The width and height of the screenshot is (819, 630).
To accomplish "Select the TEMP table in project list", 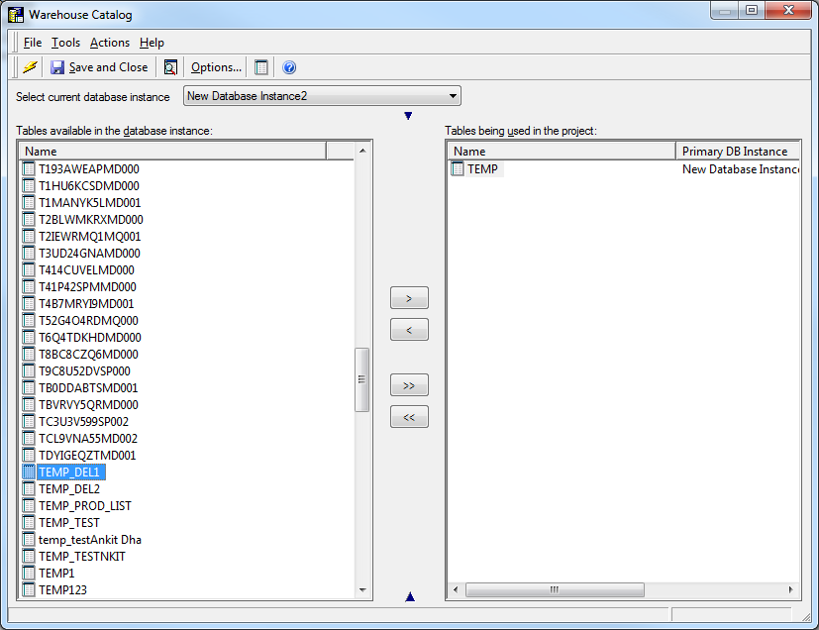I will (482, 169).
